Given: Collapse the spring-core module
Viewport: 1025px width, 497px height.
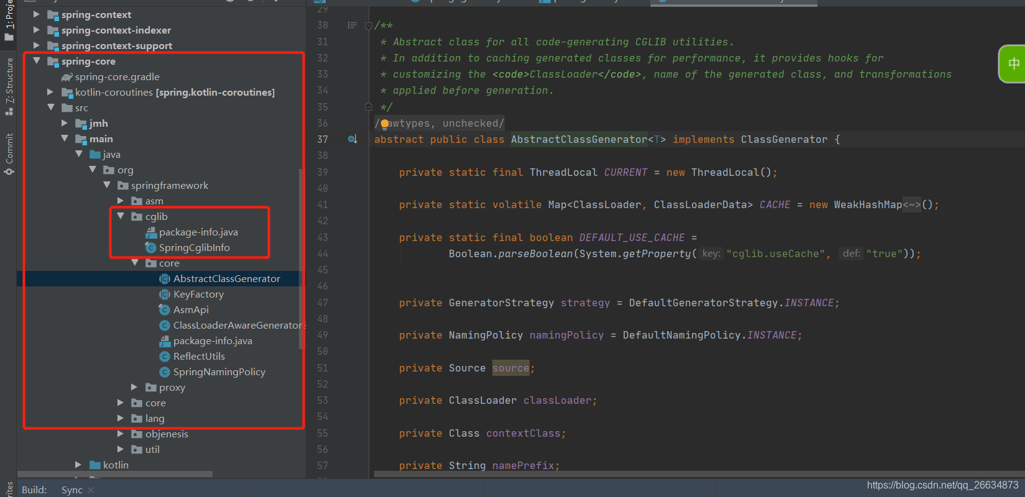Looking at the screenshot, I should tap(37, 61).
